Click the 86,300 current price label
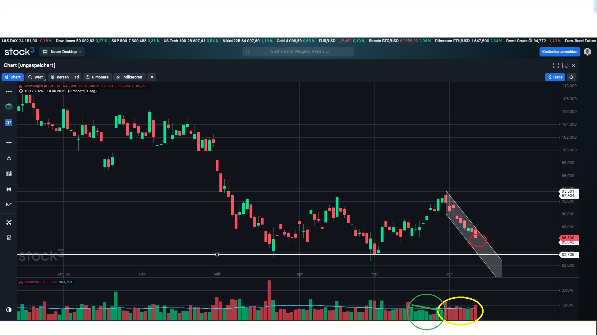 click(568, 238)
